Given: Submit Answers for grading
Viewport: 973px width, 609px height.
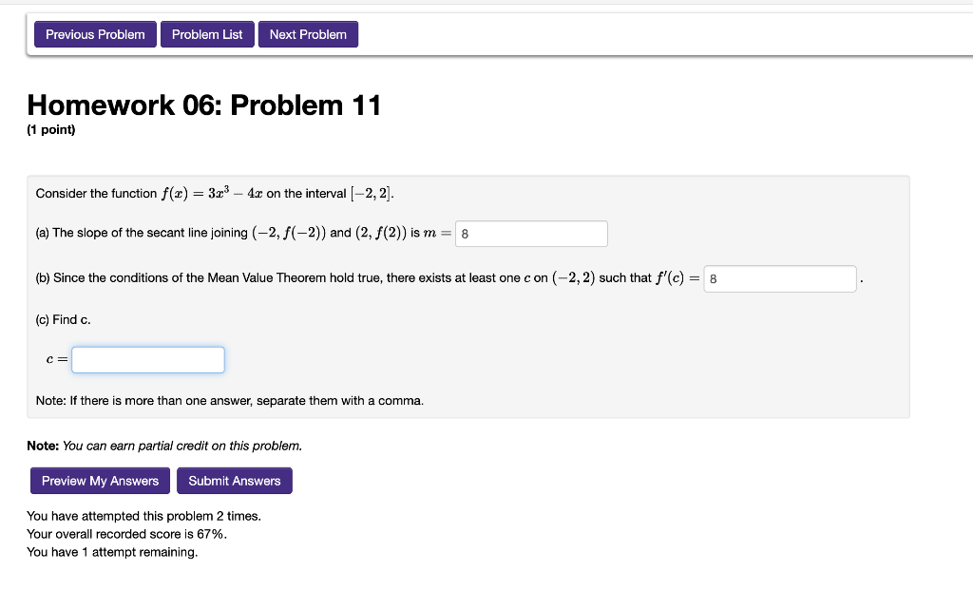Looking at the screenshot, I should click(234, 480).
